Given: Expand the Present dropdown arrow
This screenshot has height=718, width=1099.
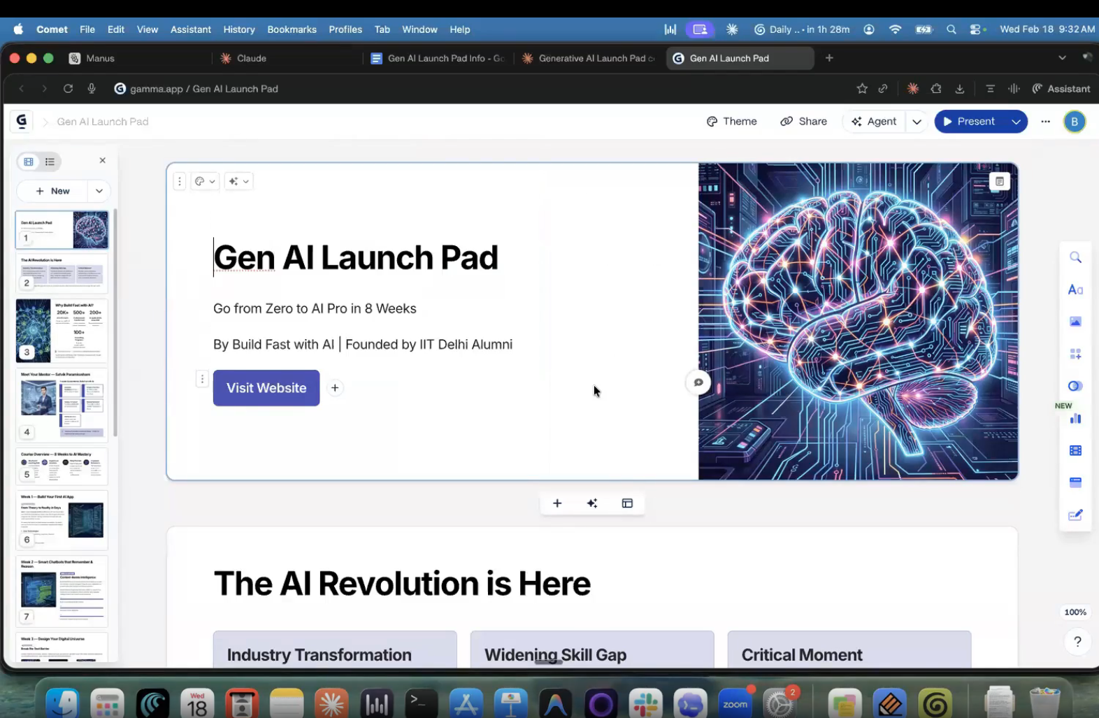Looking at the screenshot, I should point(1016,122).
